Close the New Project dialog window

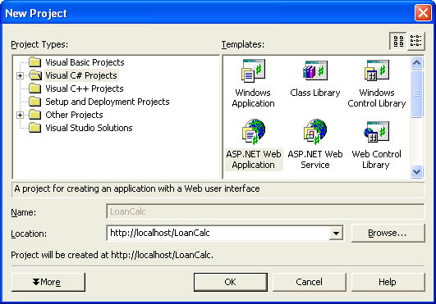point(423,13)
